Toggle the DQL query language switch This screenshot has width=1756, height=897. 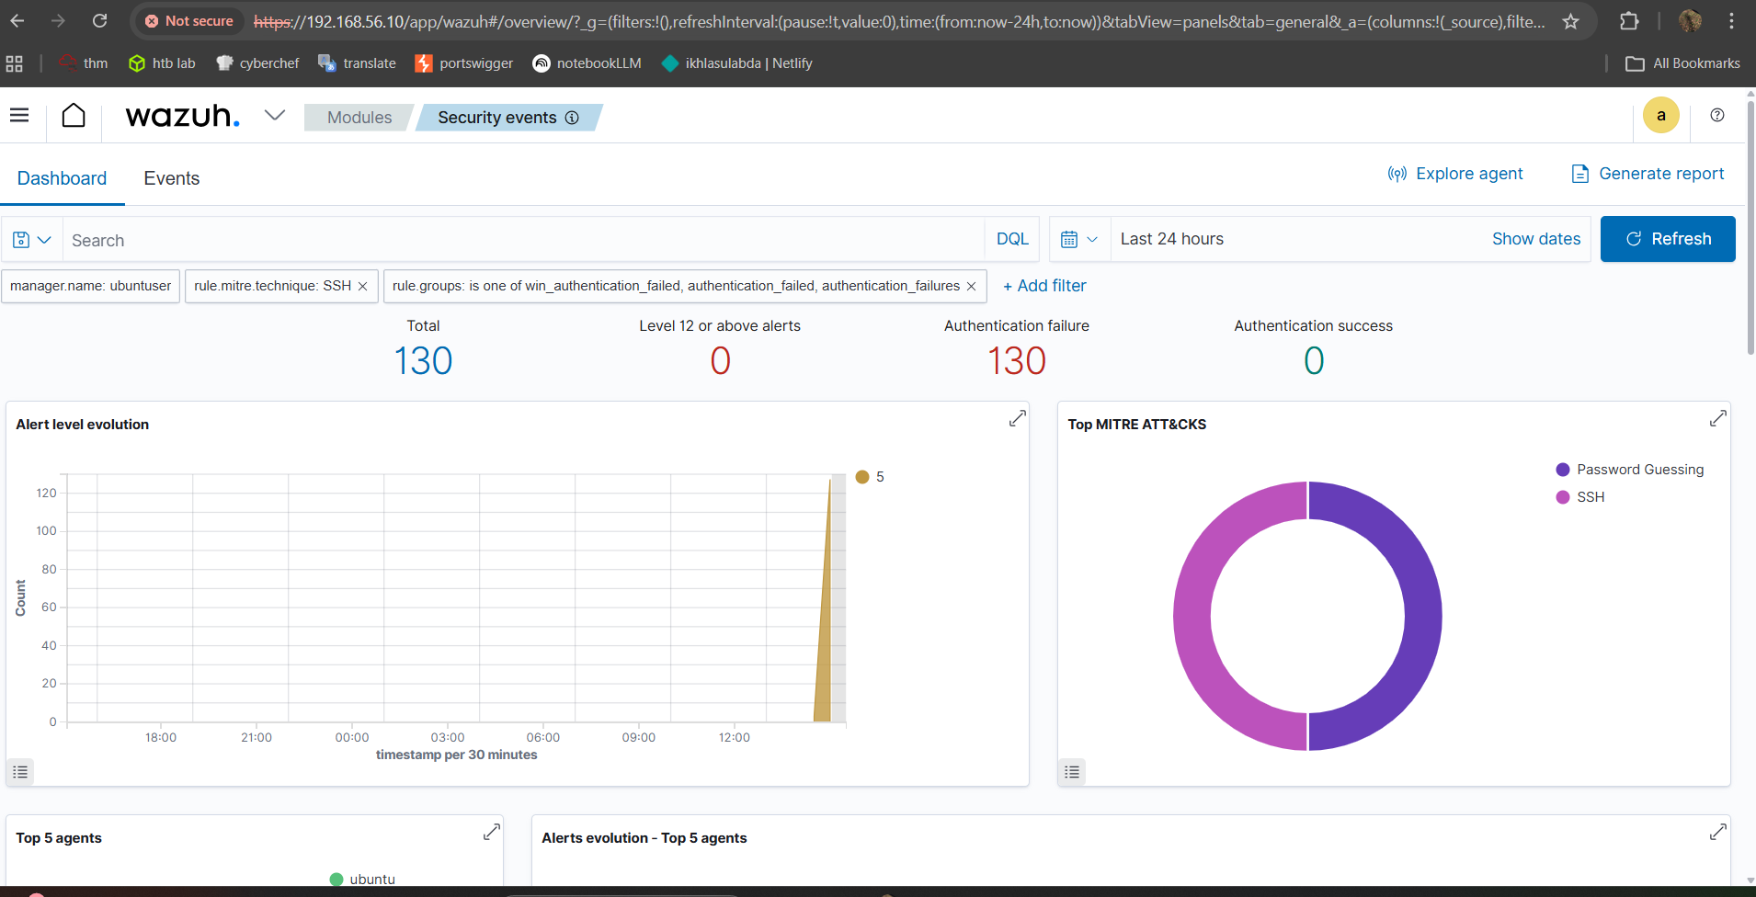click(1012, 239)
